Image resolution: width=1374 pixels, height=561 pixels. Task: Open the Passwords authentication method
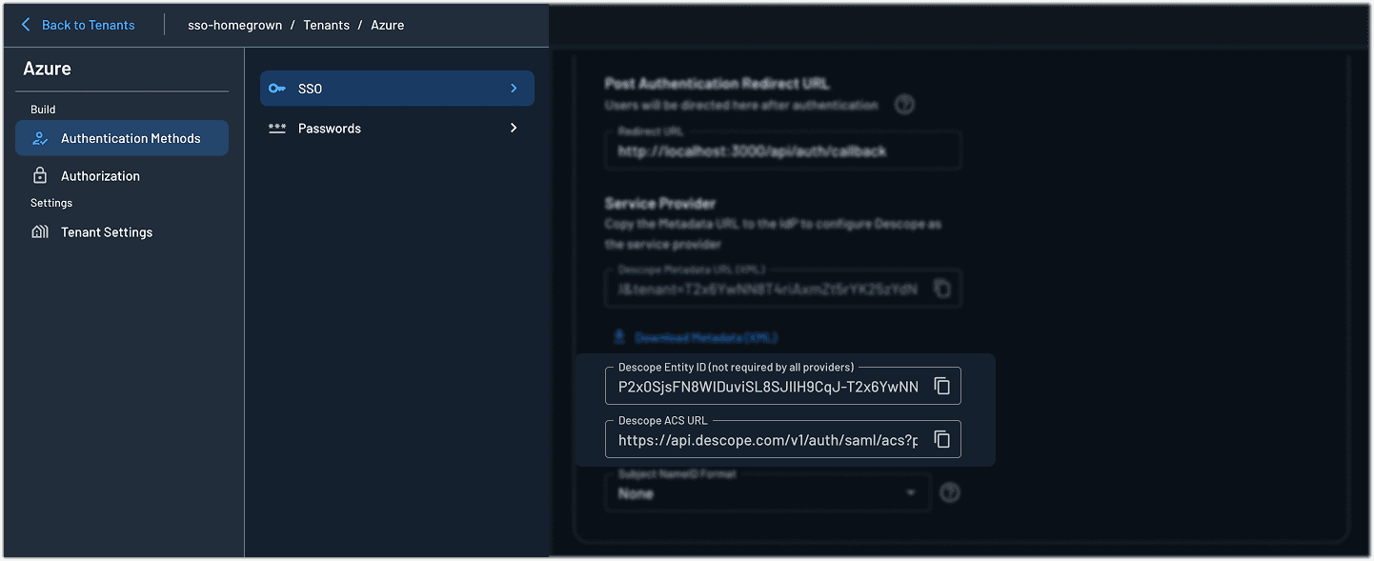(330, 129)
